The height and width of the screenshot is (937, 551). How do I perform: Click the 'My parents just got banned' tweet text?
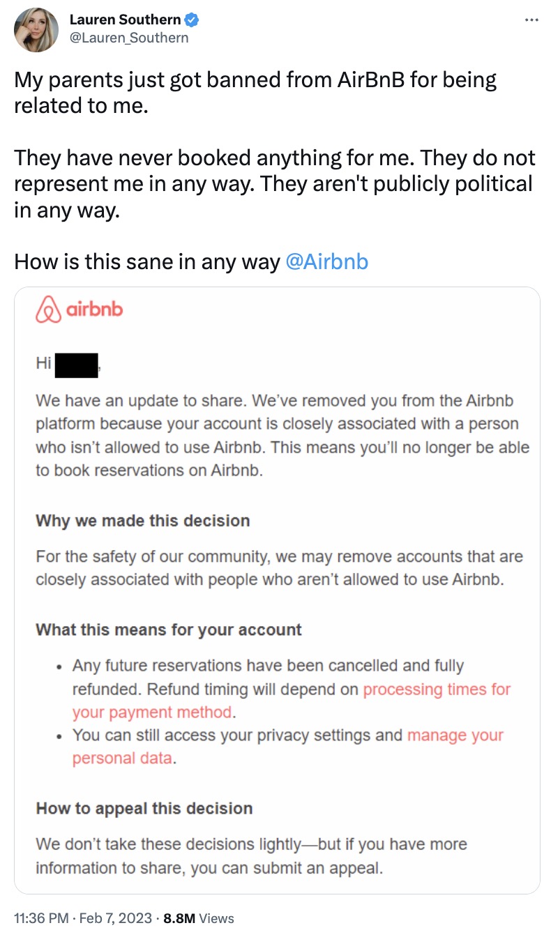pos(256,91)
